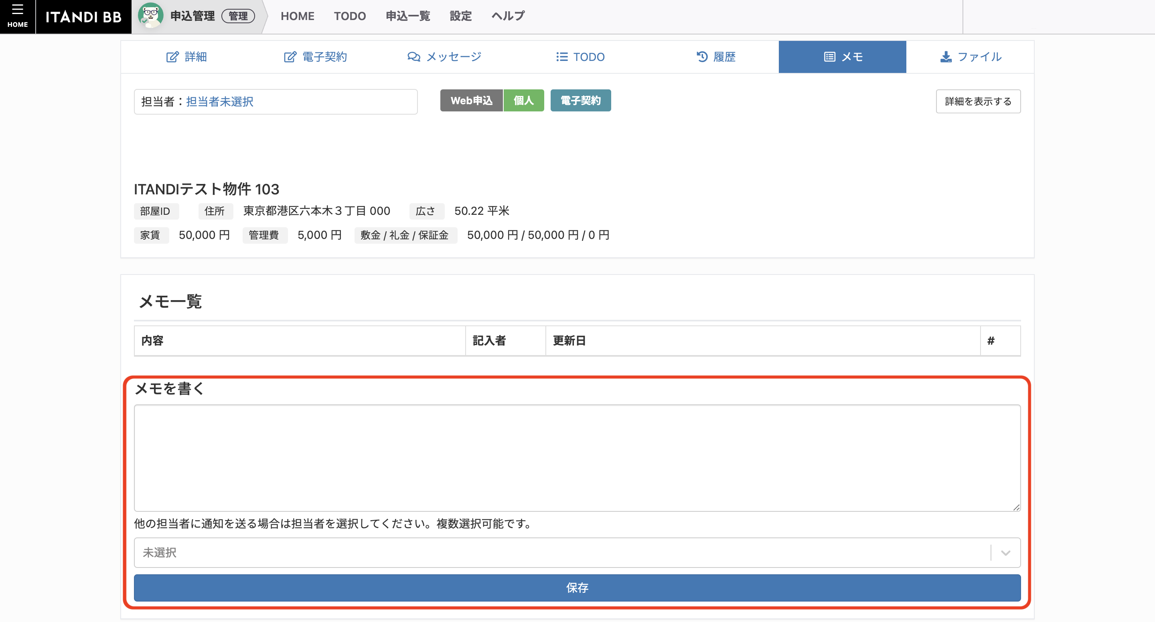Screen dimensions: 1155x622
Task: Open 申込一覧 in the top navigation
Action: (x=407, y=16)
